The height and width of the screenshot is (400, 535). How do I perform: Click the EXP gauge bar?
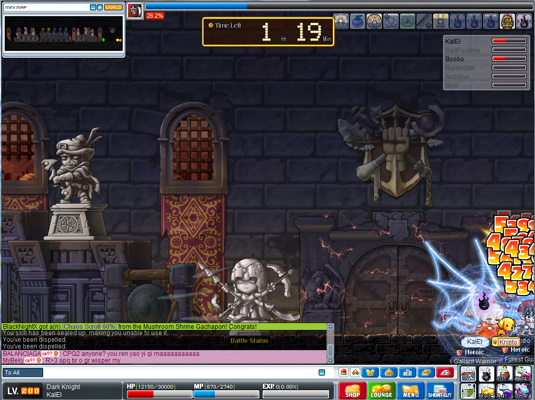[296, 394]
